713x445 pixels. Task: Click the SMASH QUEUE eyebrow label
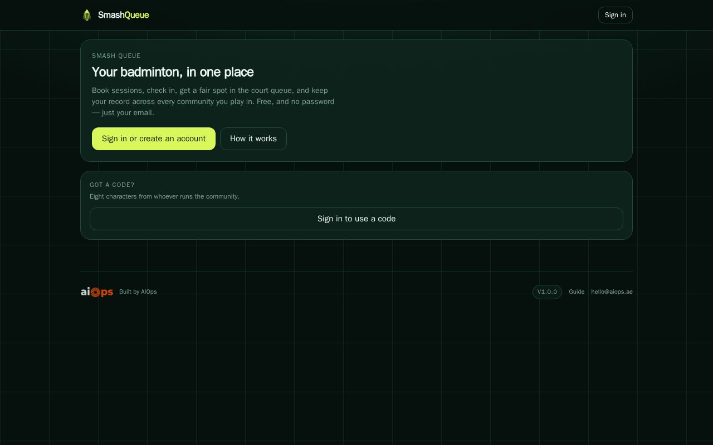[116, 56]
